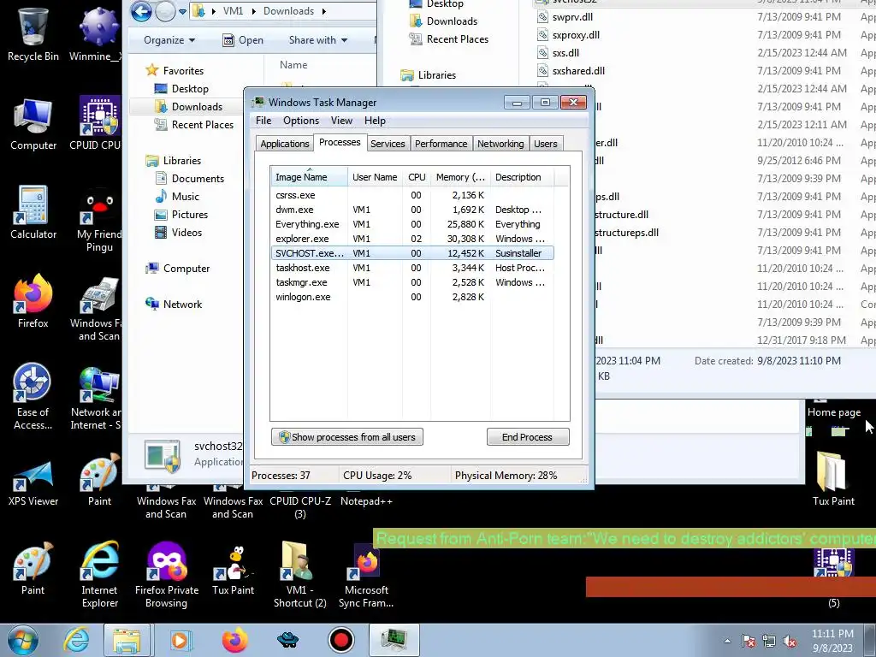
Task: Open Windows Explorer taskbar button
Action: (127, 640)
